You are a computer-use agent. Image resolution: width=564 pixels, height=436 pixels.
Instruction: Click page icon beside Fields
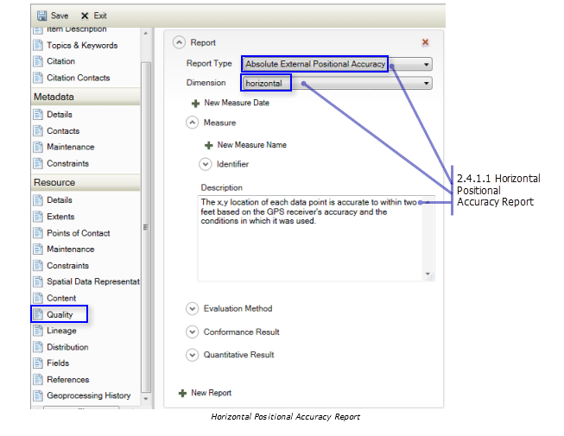point(38,363)
